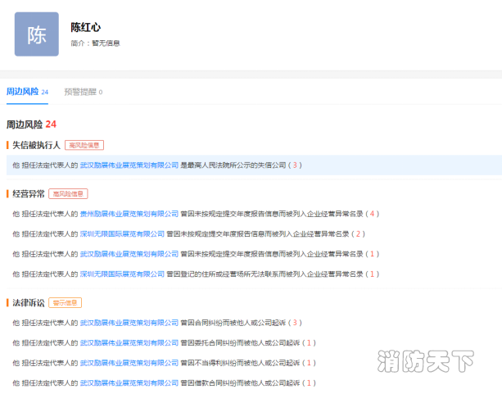The image size is (502, 394).
Task: Click the blue 陈 avatar thumbnail
Action: (x=37, y=34)
